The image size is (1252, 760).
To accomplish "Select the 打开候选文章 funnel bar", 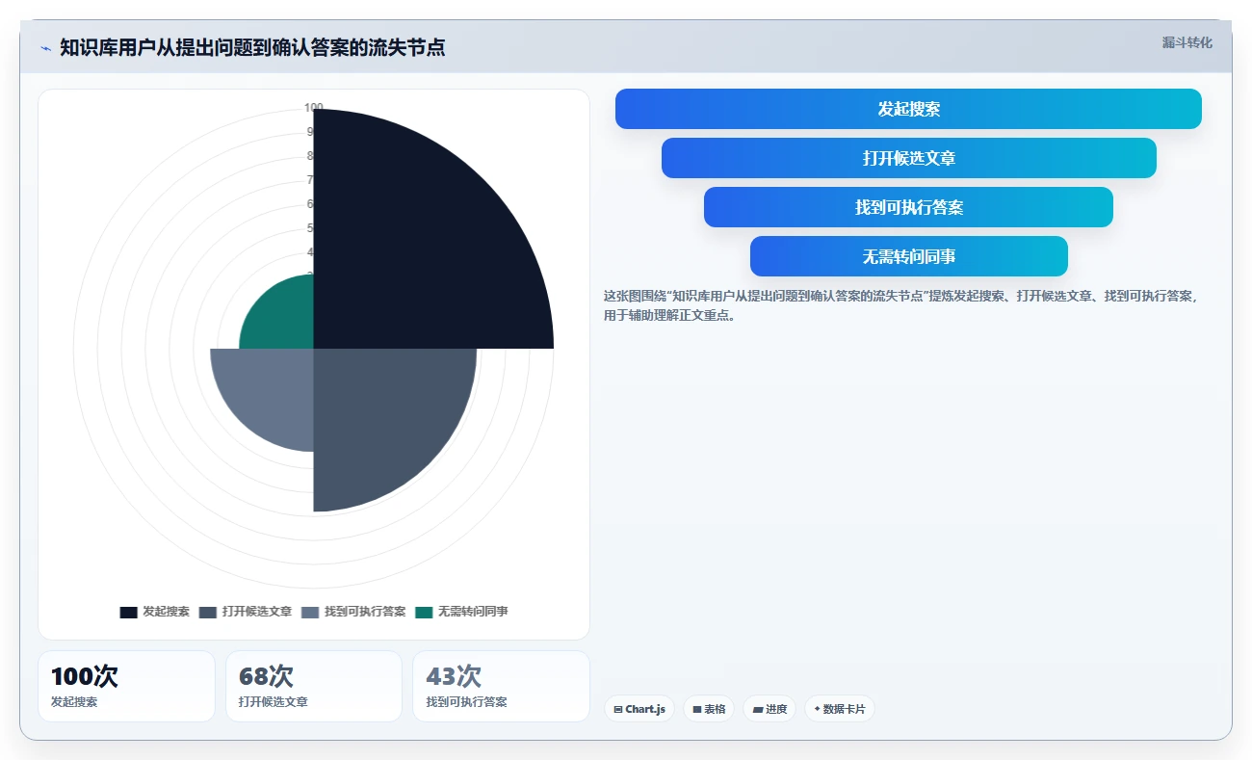I will [908, 158].
